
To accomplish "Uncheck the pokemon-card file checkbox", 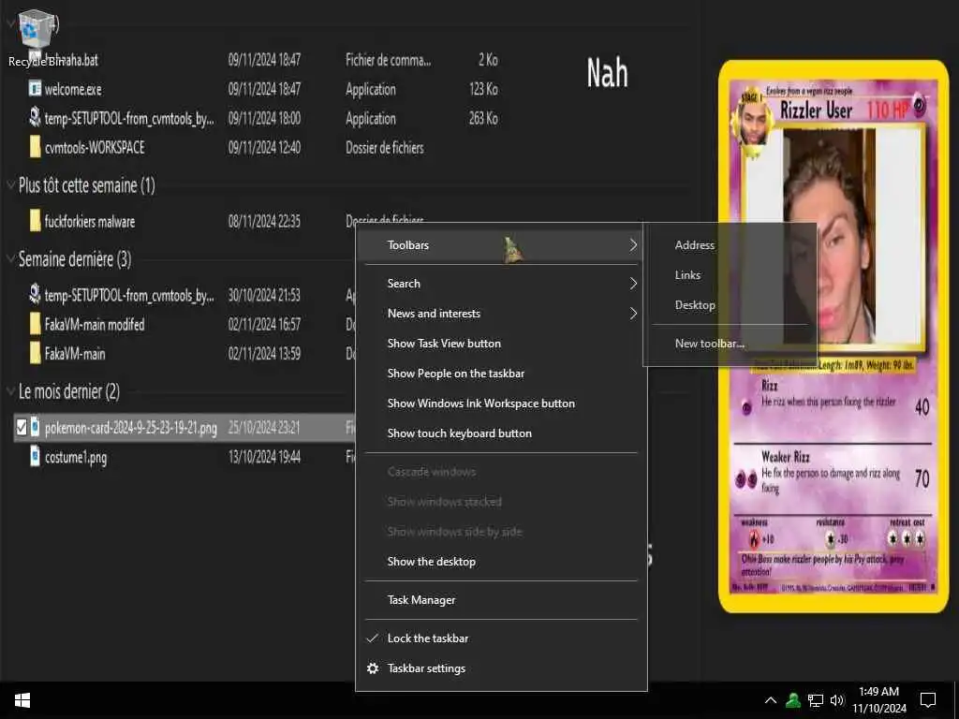I will point(22,427).
